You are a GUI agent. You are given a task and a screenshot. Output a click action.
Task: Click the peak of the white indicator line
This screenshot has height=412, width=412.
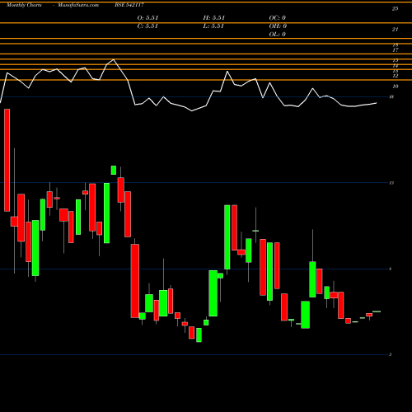point(114,59)
